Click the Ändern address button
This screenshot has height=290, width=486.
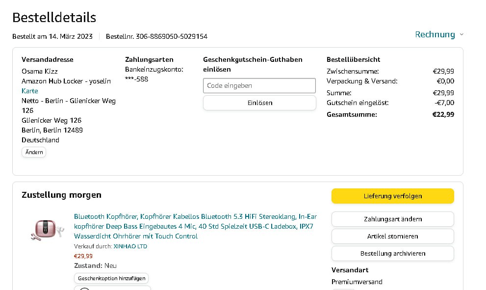pos(33,152)
